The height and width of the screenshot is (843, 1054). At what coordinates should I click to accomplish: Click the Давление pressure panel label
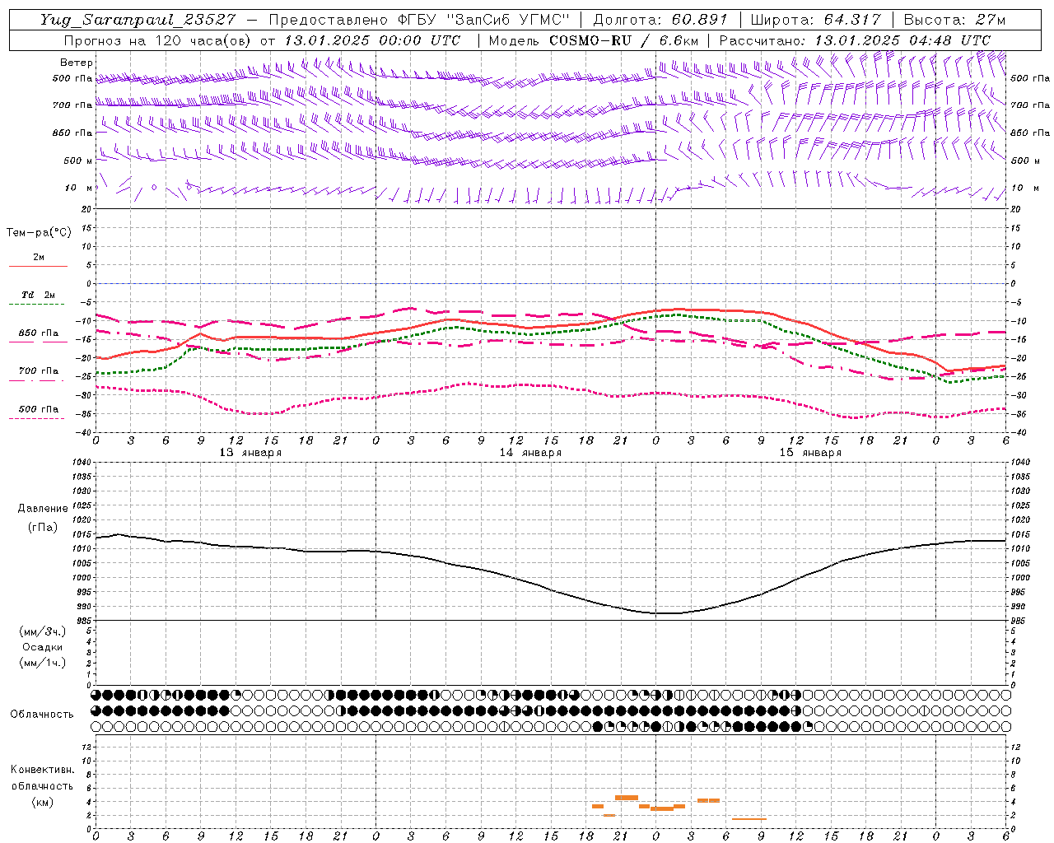point(43,509)
